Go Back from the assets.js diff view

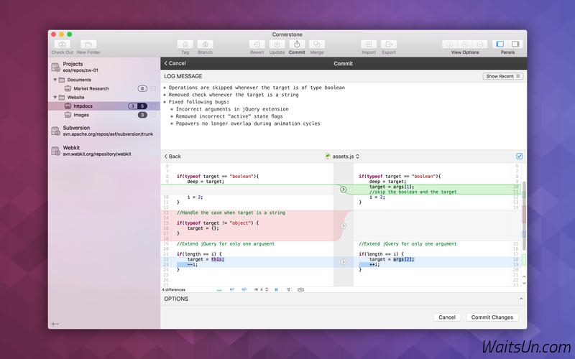pos(172,157)
